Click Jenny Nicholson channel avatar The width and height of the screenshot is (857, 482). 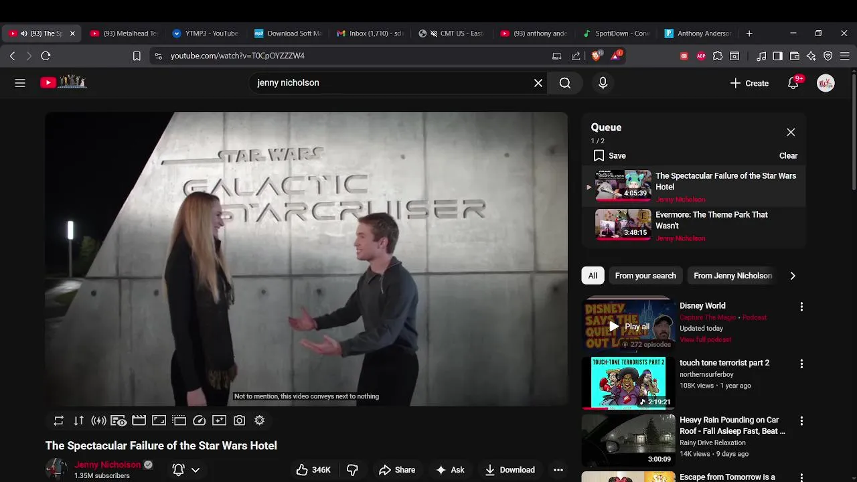pyautogui.click(x=56, y=469)
